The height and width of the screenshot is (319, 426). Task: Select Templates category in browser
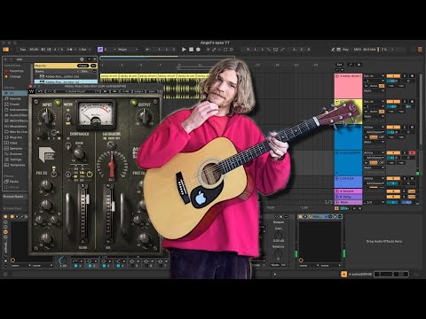(15, 165)
